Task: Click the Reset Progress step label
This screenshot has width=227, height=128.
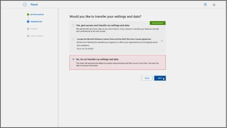Action: click(x=37, y=36)
